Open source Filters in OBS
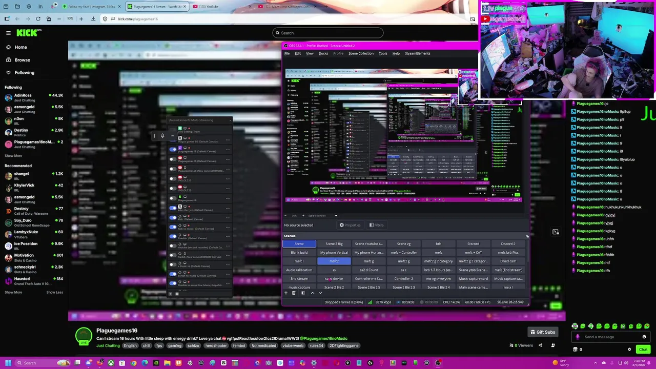This screenshot has height=369, width=656. coord(376,225)
